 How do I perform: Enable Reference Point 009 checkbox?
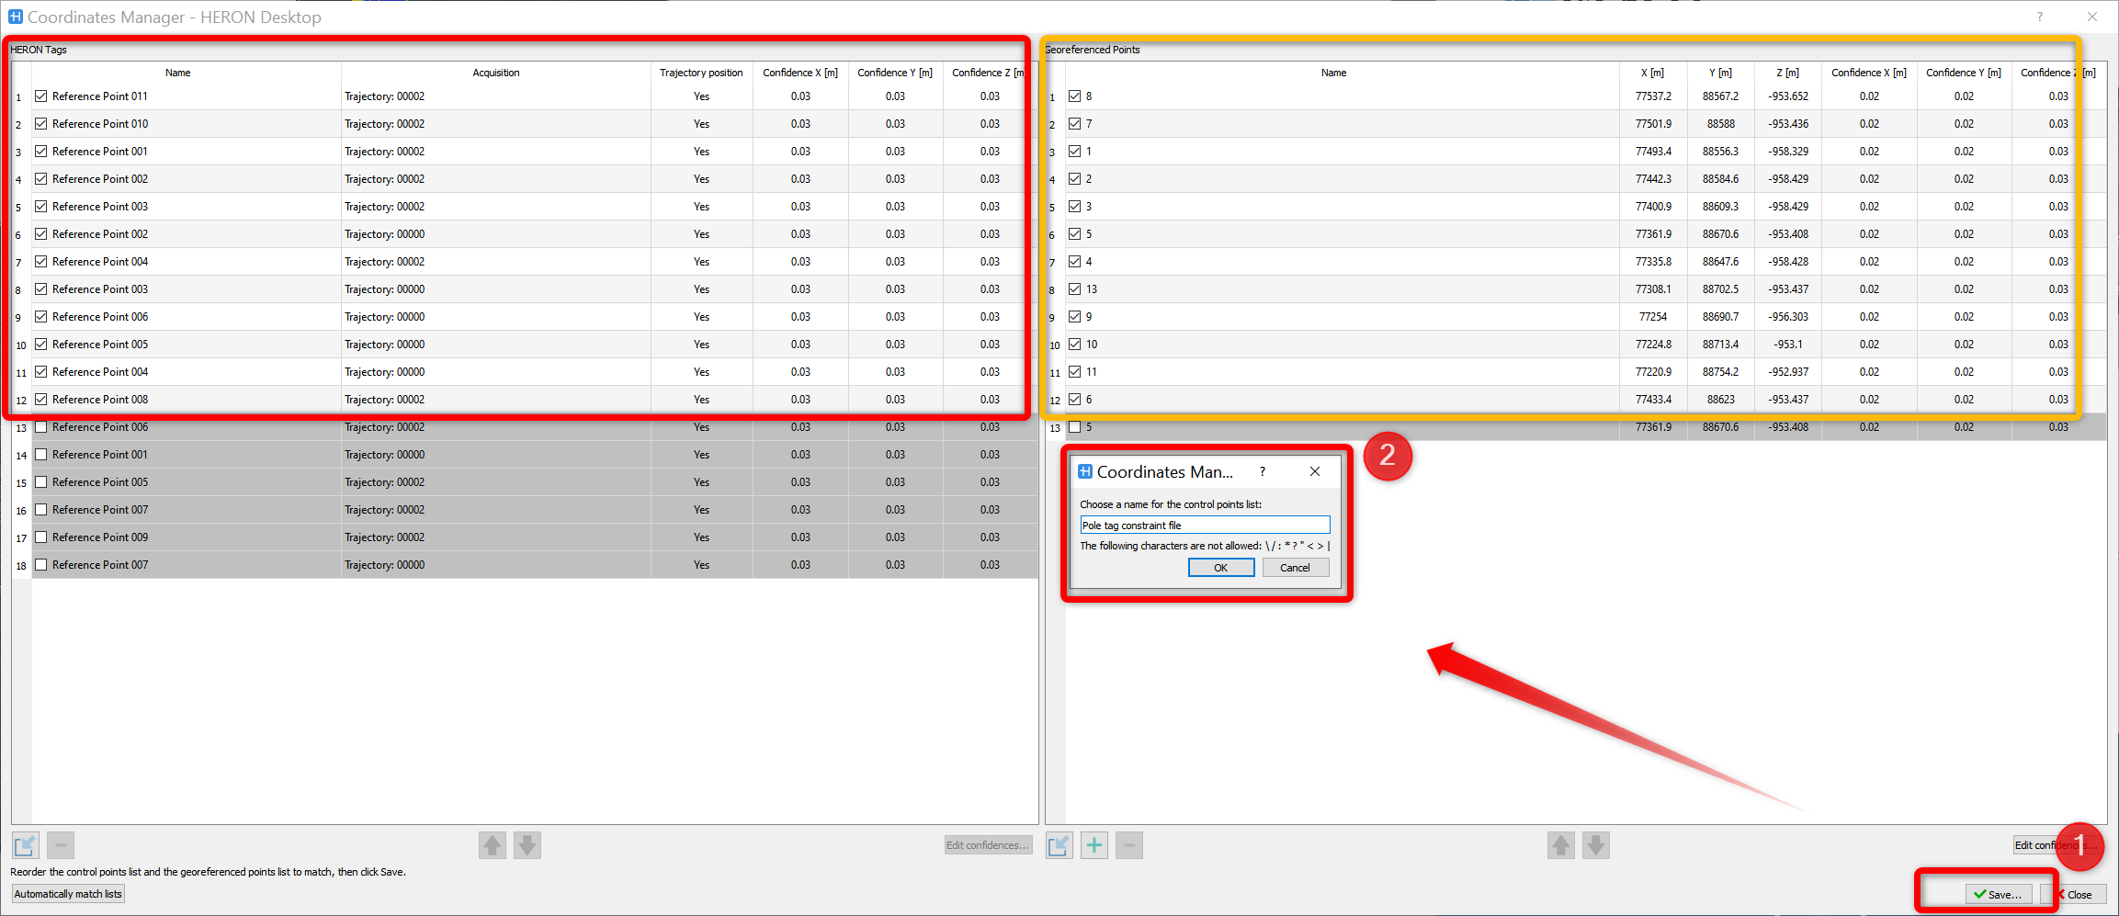coord(41,537)
